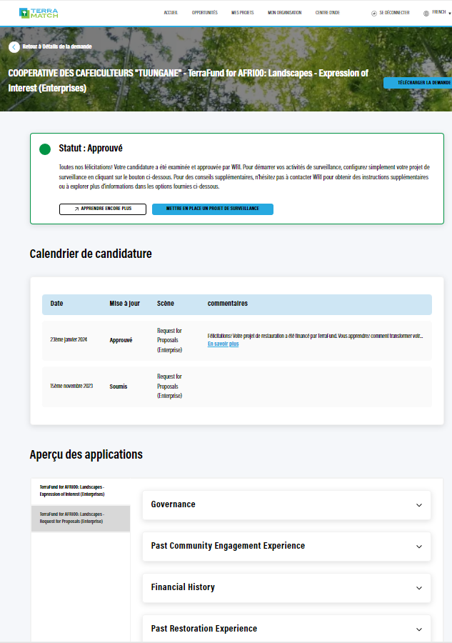Click the green approved status dot
Viewport: 452px width, 643px height.
45,149
